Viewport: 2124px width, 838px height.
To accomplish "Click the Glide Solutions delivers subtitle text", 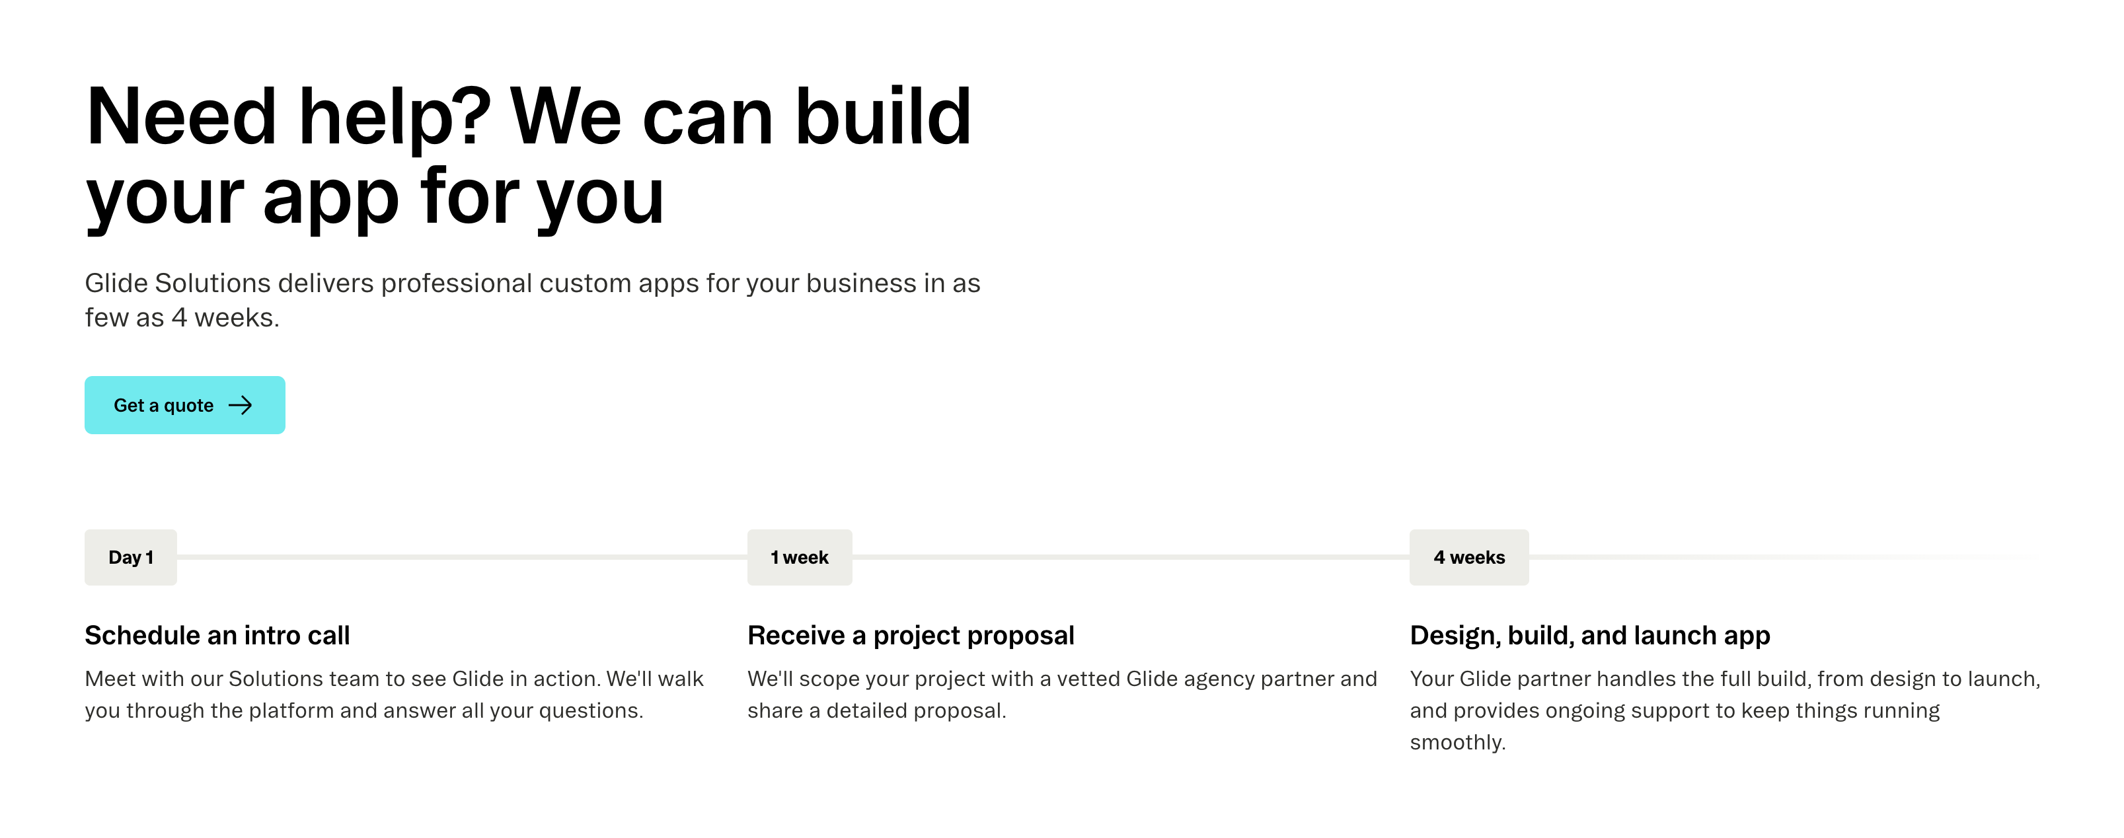I will (533, 300).
